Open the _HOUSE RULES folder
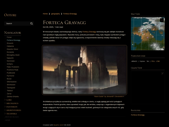 pyautogui.click(x=12, y=117)
